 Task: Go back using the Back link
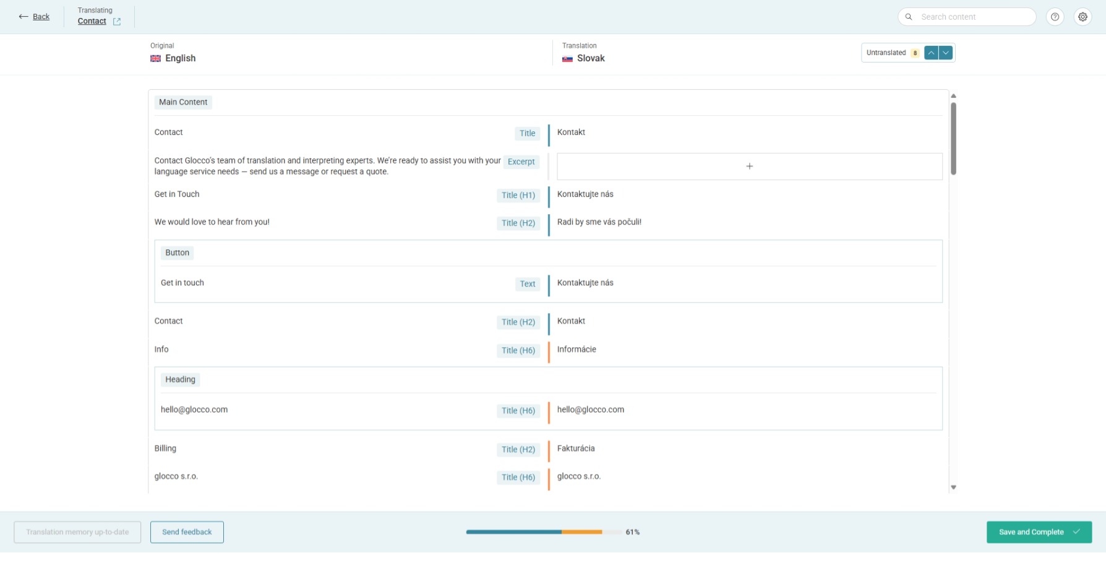41,17
